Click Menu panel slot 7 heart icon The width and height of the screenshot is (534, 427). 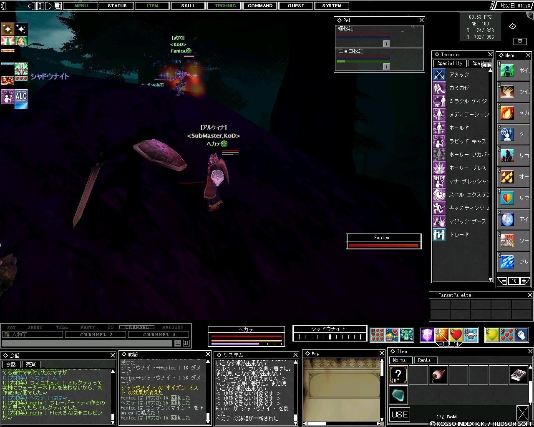[507, 198]
